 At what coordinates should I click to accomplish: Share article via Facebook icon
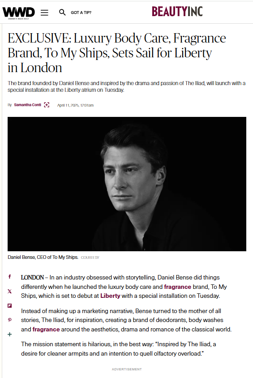(10, 276)
